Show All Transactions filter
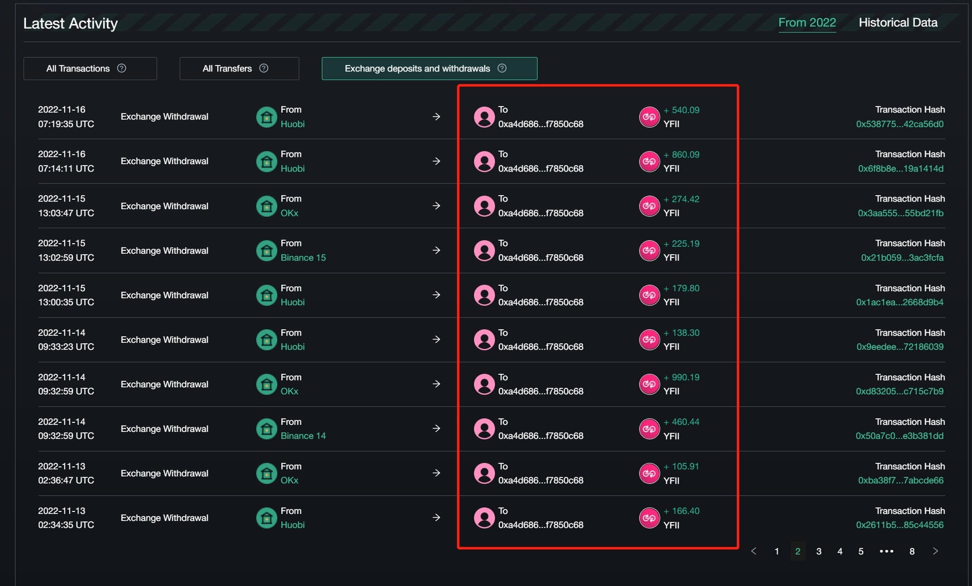The image size is (972, 586). click(90, 69)
